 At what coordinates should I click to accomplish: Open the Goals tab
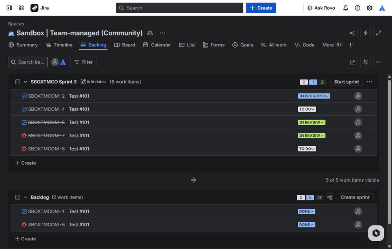pos(243,45)
